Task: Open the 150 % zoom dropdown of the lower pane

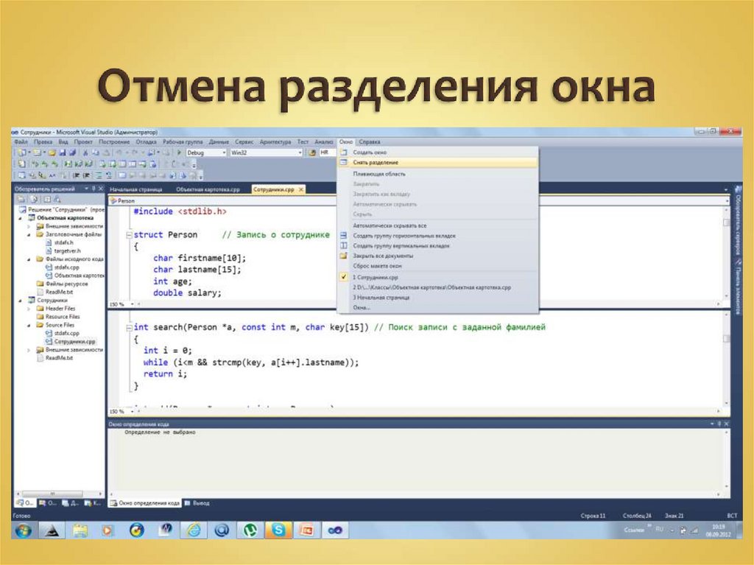Action: (133, 412)
